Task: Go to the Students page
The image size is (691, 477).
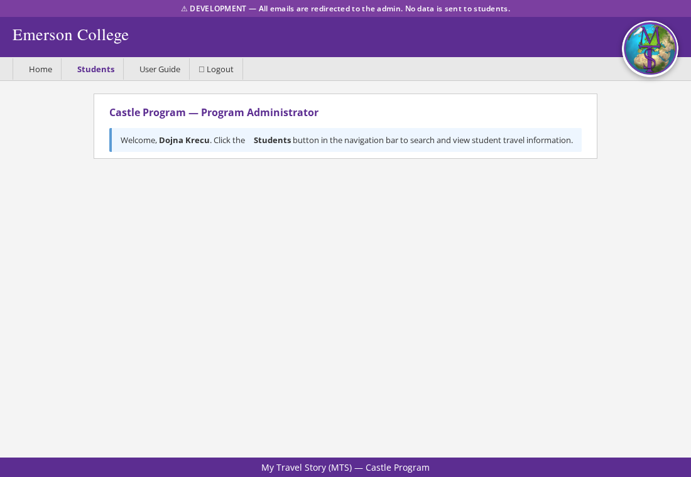Action: tap(92, 69)
